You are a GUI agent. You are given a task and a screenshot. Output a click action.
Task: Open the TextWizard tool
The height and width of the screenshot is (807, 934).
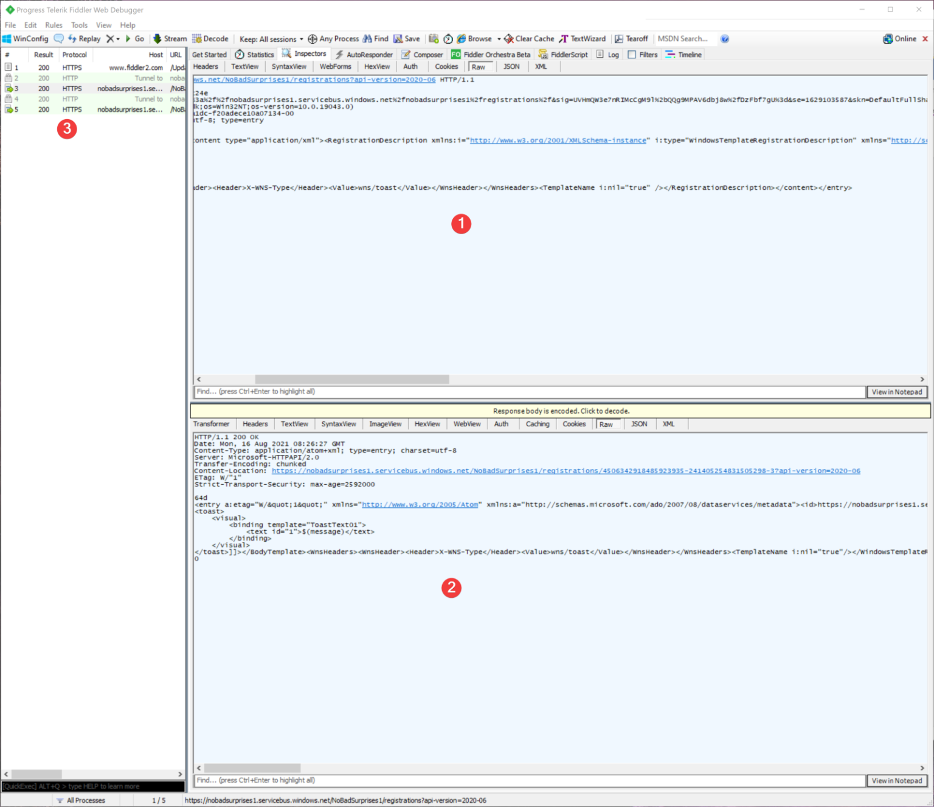click(583, 38)
